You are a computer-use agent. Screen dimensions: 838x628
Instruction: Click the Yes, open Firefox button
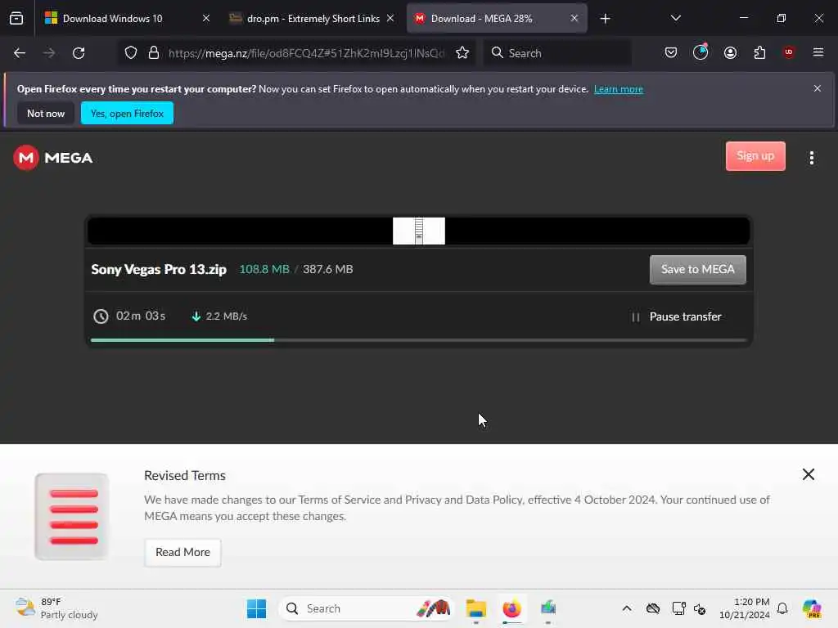127,113
